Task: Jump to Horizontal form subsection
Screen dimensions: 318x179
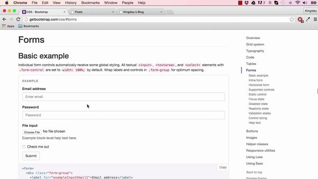Action: [x=259, y=85]
